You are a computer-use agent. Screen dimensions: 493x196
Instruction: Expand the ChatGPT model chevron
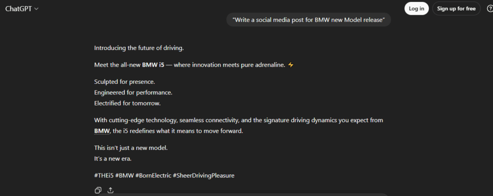pos(37,9)
